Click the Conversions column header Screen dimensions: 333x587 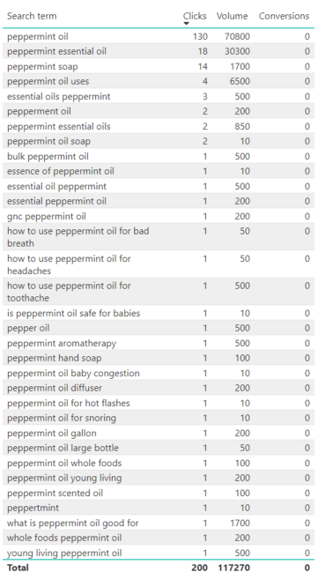coord(284,16)
